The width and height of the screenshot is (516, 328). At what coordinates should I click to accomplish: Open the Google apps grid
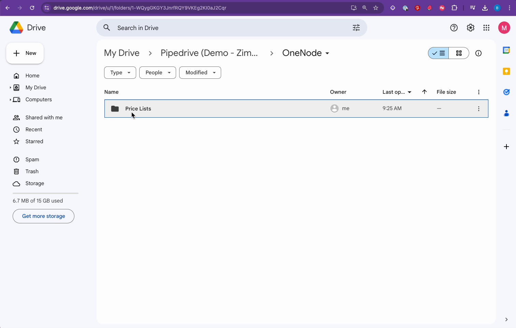[486, 28]
